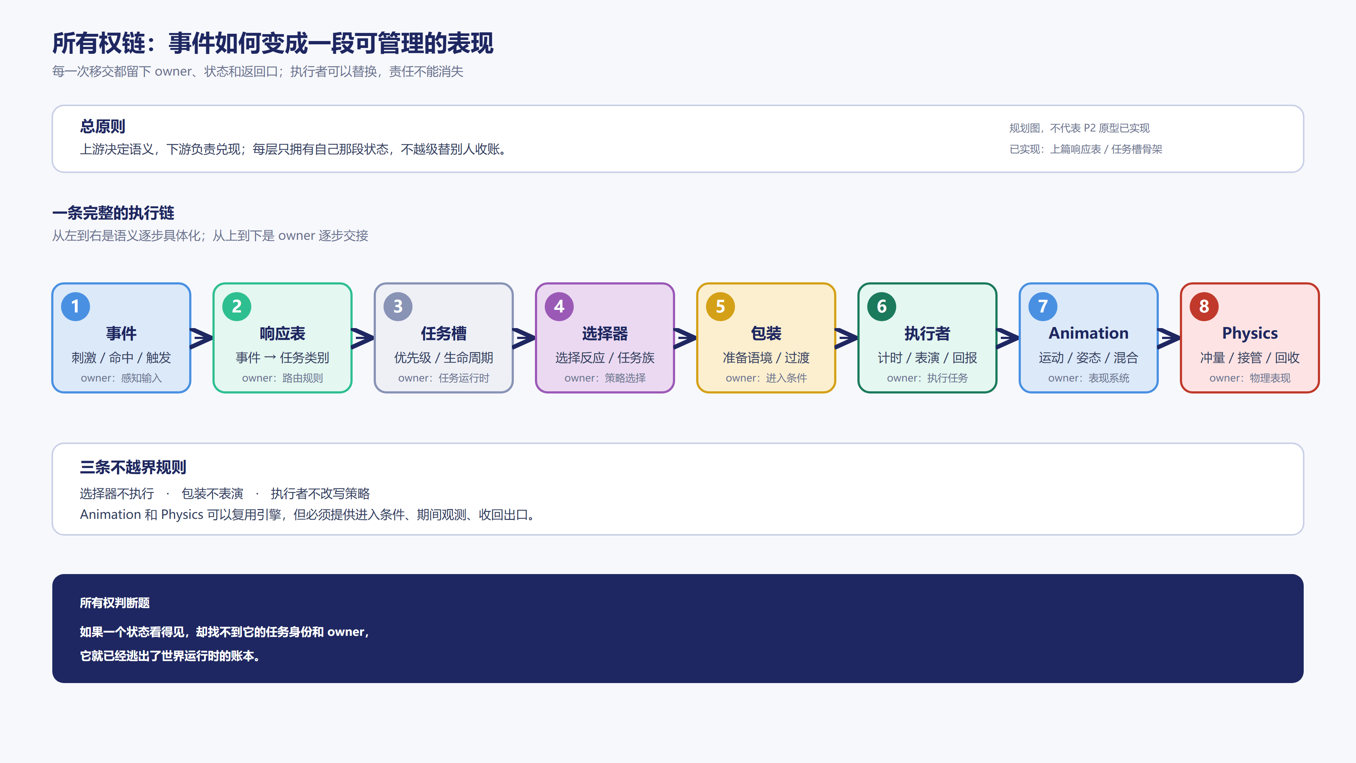1356x763 pixels.
Task: Click the text 准备语境 / 过渡
Action: [766, 358]
